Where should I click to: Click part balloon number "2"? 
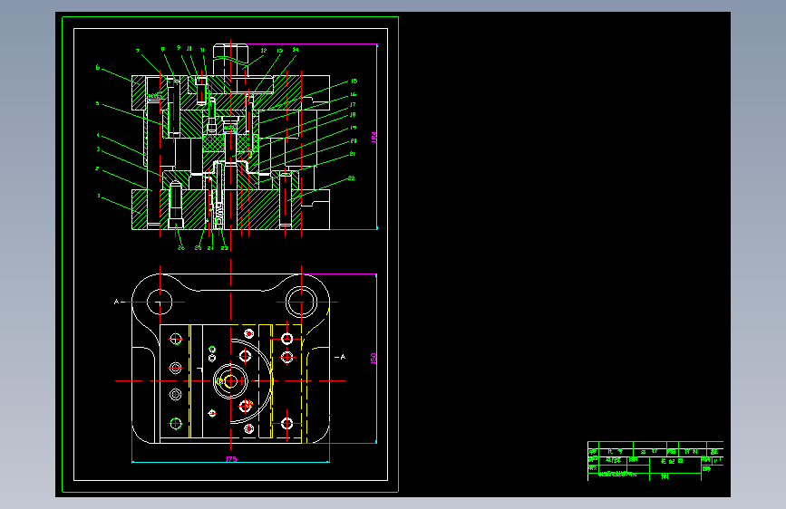pyautogui.click(x=97, y=168)
